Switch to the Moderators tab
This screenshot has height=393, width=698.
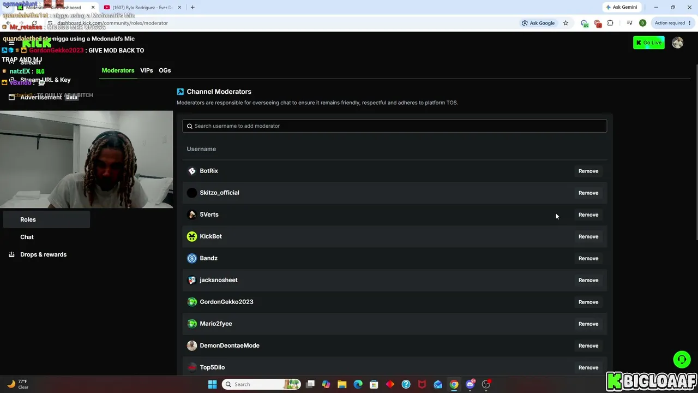[x=118, y=70]
